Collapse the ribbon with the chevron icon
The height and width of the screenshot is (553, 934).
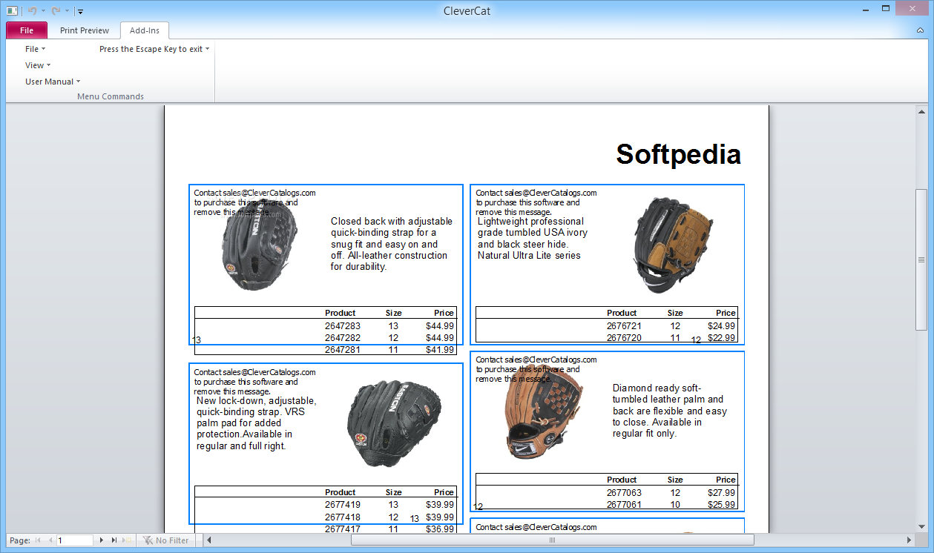920,31
